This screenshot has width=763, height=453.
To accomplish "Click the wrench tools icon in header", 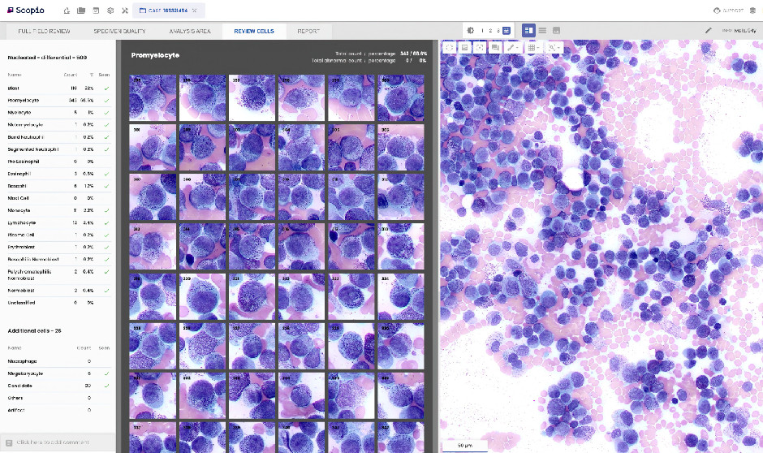I will (x=124, y=11).
